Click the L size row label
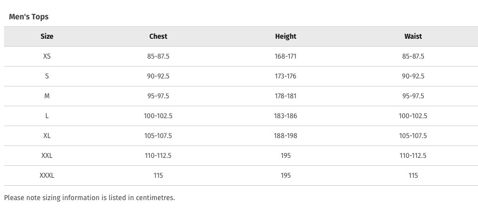The width and height of the screenshot is (478, 214). point(47,116)
